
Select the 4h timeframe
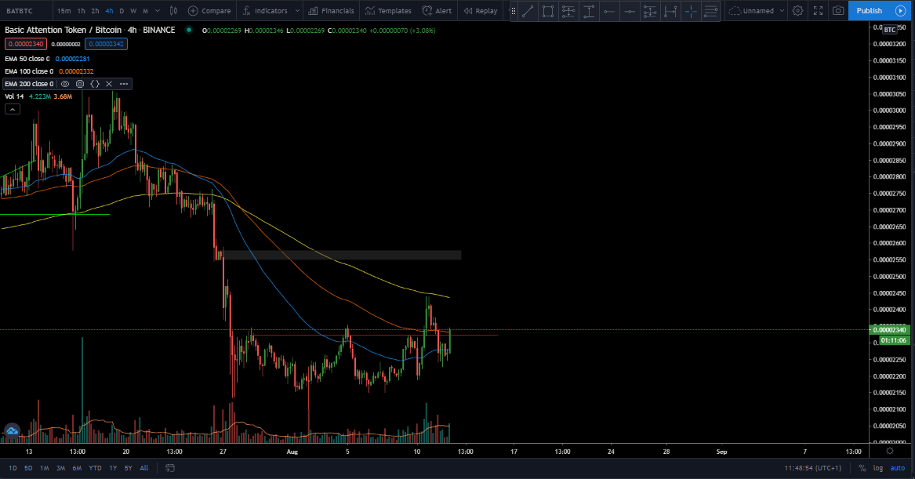click(109, 10)
